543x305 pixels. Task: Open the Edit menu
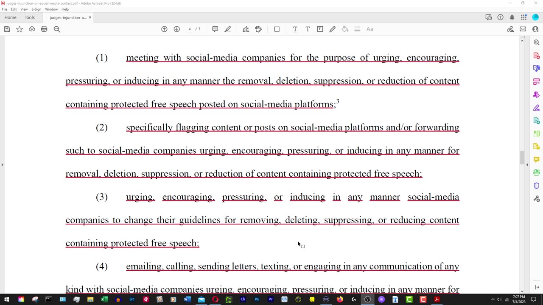tap(14, 9)
